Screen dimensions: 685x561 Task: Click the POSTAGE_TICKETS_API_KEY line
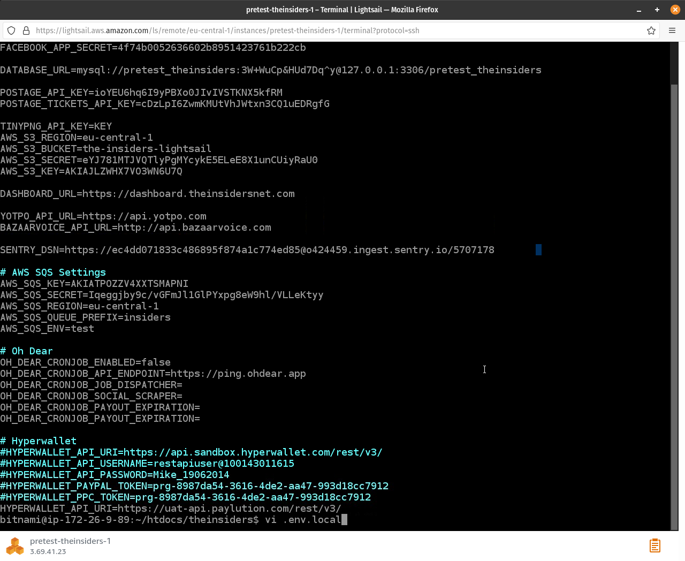165,104
